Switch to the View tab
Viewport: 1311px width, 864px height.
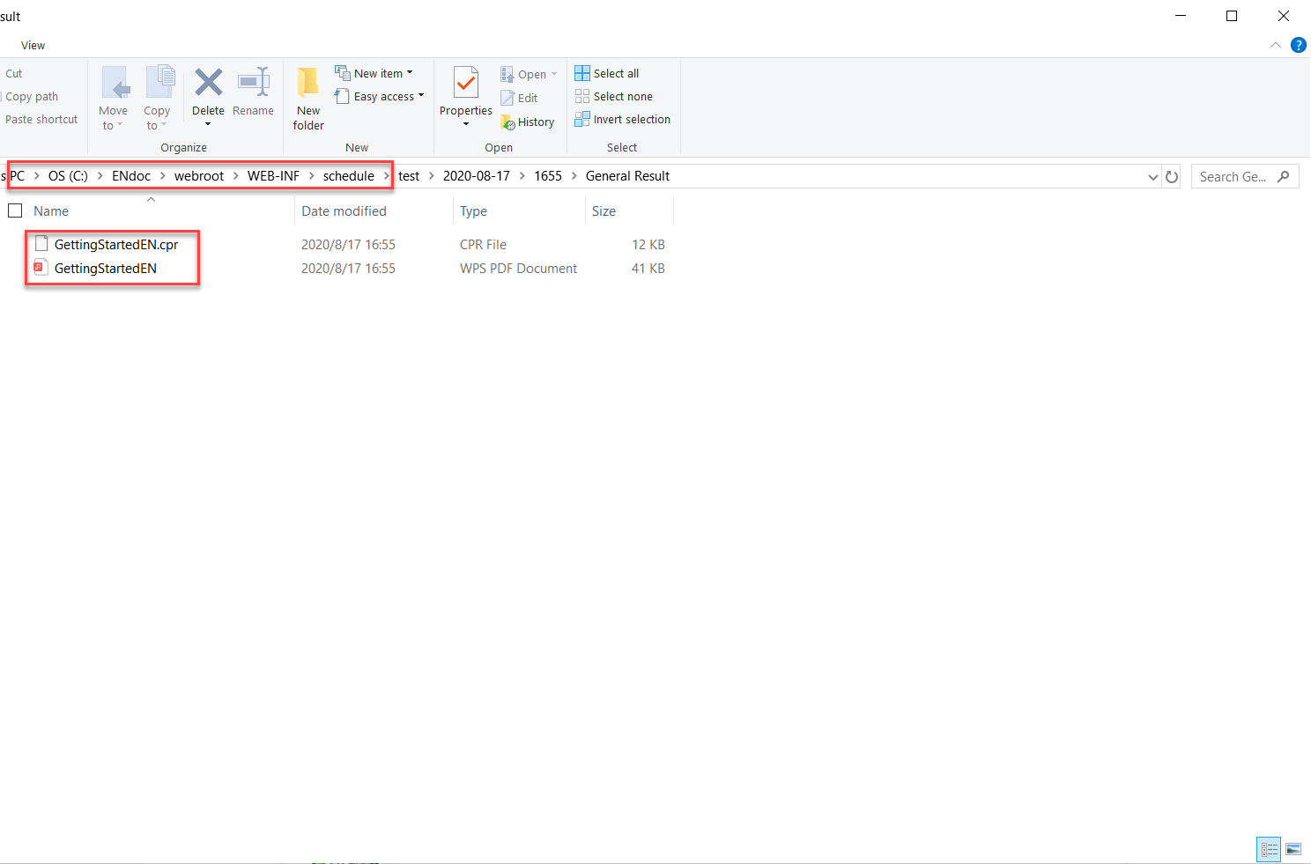click(x=33, y=45)
